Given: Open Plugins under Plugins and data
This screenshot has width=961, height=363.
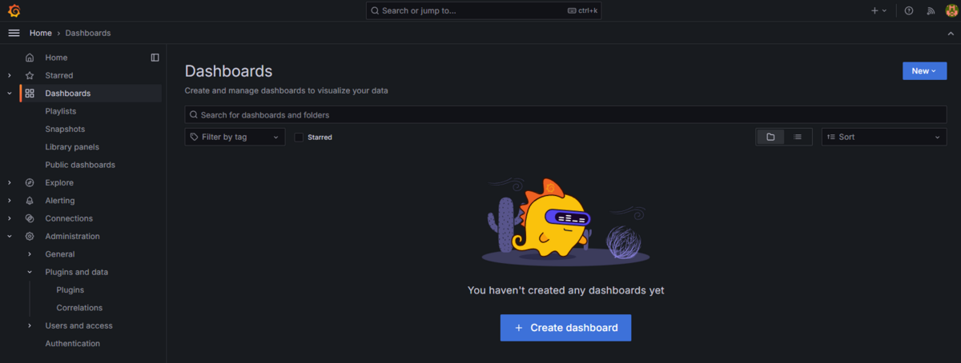Looking at the screenshot, I should point(70,290).
